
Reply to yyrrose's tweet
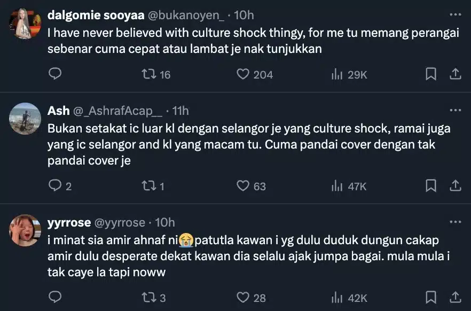tap(56, 297)
